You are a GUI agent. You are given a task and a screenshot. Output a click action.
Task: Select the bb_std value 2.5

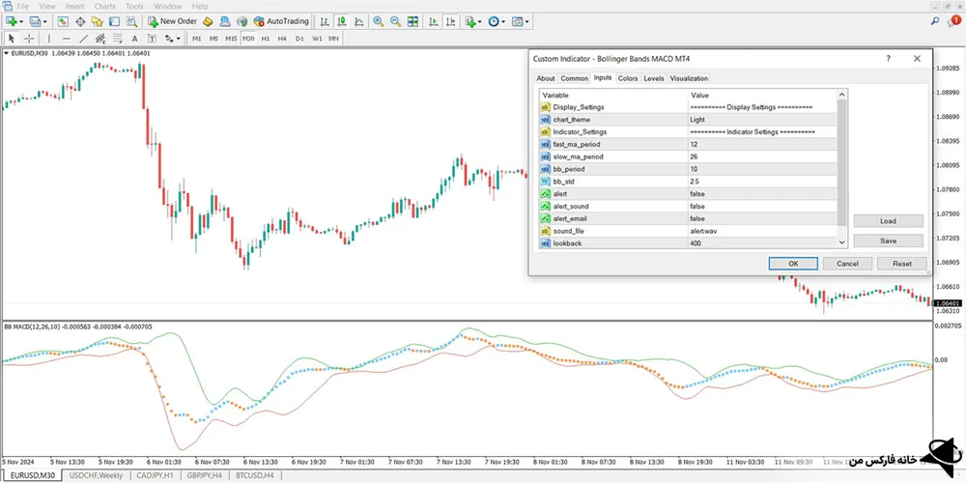point(762,182)
